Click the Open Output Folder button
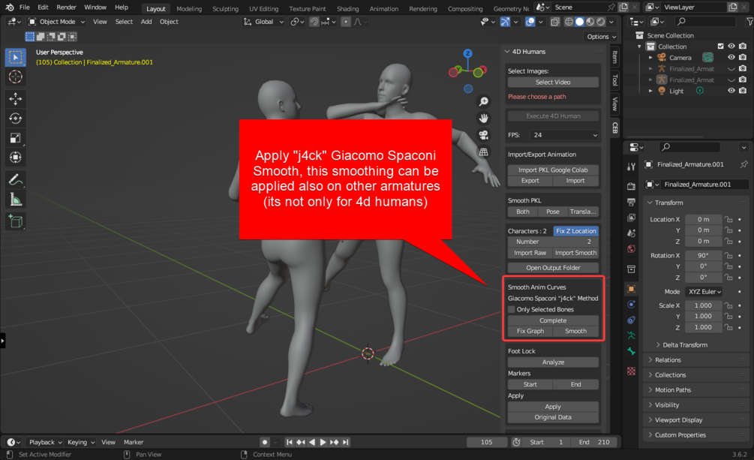 (x=553, y=268)
